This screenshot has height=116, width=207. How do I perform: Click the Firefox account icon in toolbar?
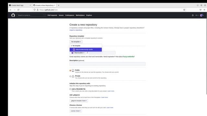point(201,10)
